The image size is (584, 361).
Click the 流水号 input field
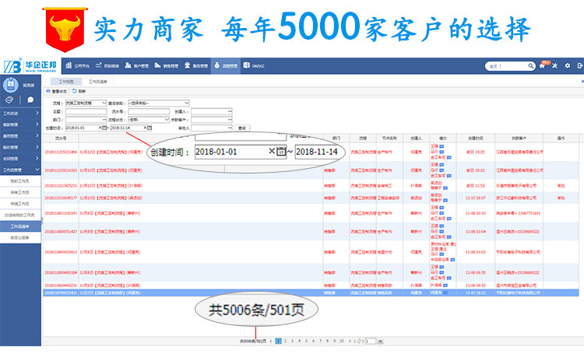point(149,112)
